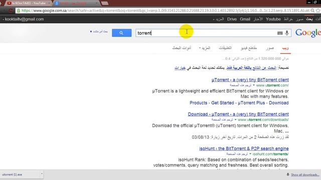Open خرائط maps in the Google bar
This screenshot has width=321, height=180.
(288, 19)
